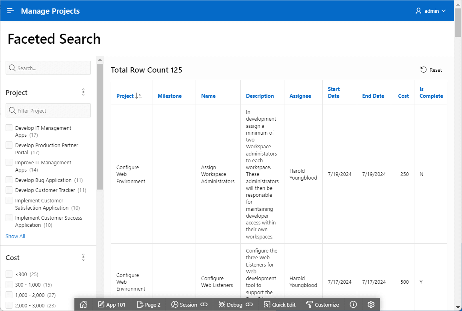Screen dimensions: 462x311
Task: Sort by the Is Complete column header
Action: [x=431, y=93]
